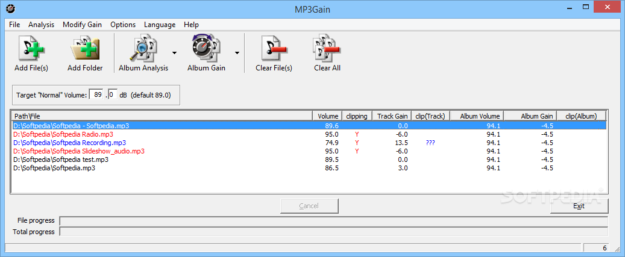The width and height of the screenshot is (625, 257).
Task: Click the Album Gain column header
Action: pos(530,116)
